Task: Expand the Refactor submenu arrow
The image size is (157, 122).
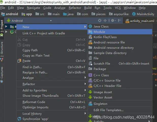Action: pyautogui.click(x=85, y=84)
